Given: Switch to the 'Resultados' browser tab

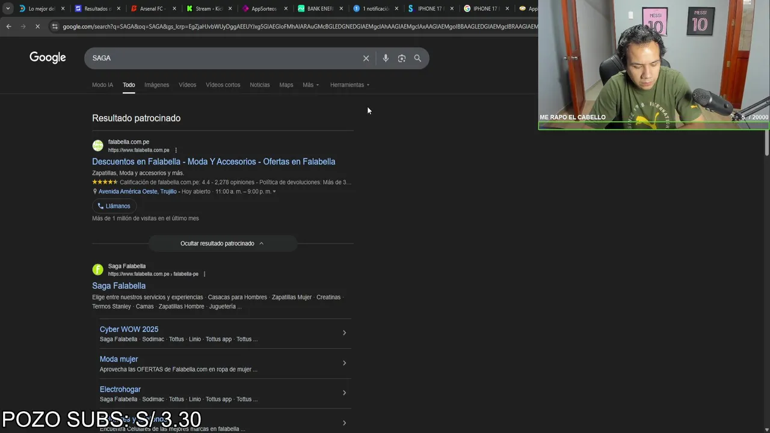Looking at the screenshot, I should coord(97,9).
